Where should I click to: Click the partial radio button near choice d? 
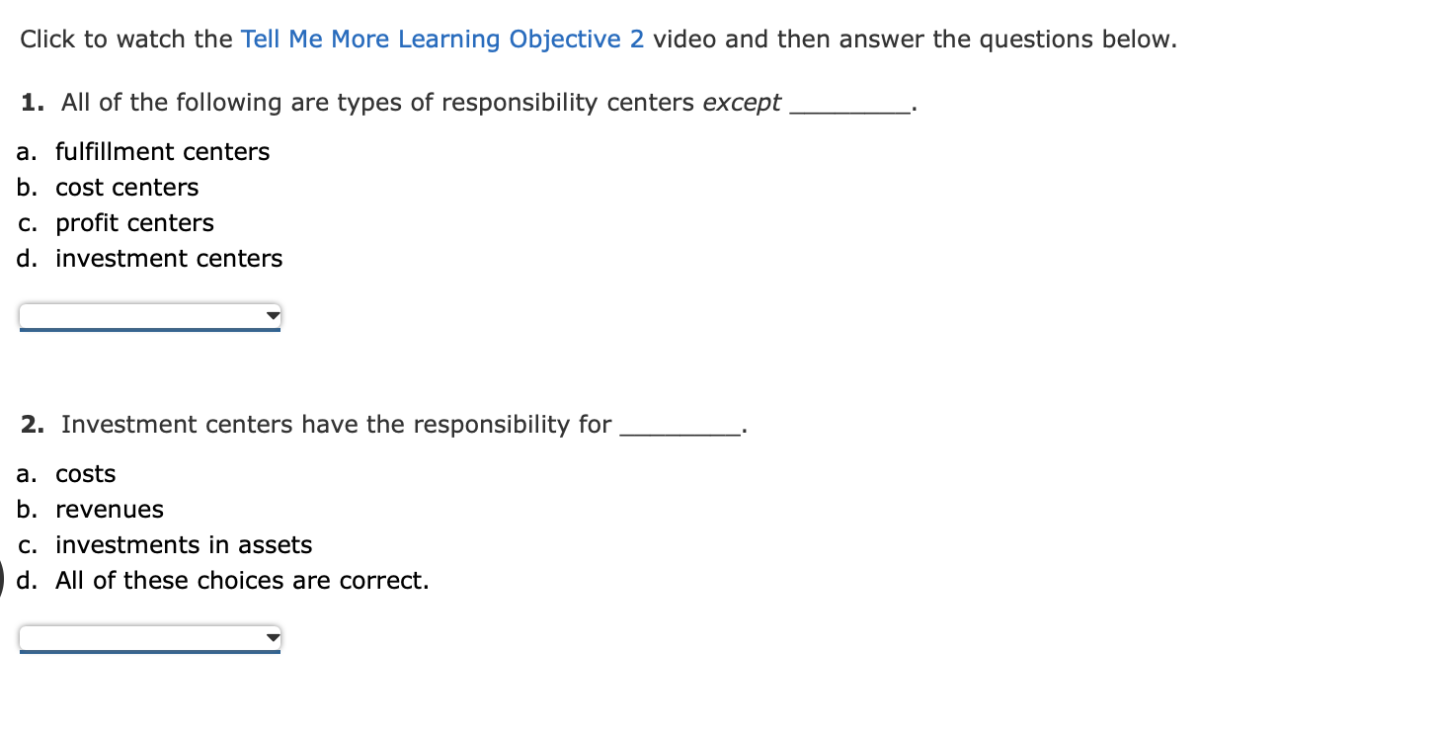[x=4, y=580]
